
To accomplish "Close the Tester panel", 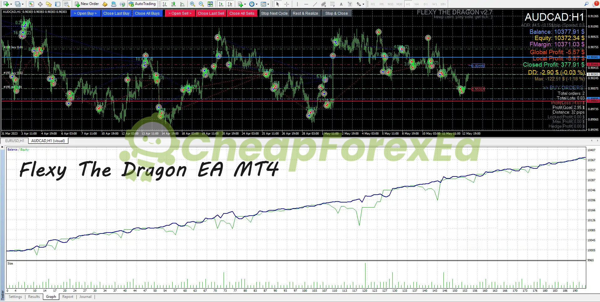I will click(x=2, y=147).
